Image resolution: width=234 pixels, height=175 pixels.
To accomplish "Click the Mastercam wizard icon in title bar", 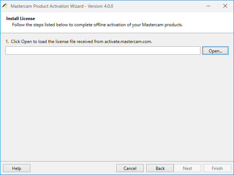I will (5, 6).
